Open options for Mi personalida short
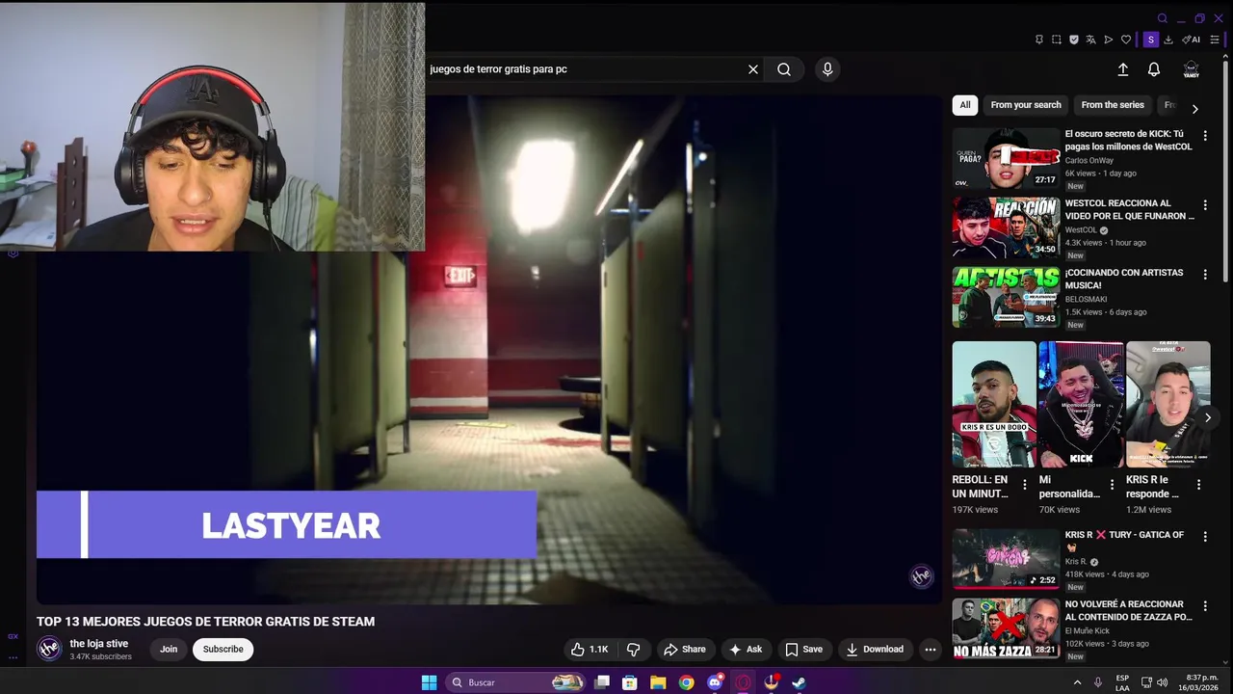This screenshot has height=694, width=1233. point(1113,485)
